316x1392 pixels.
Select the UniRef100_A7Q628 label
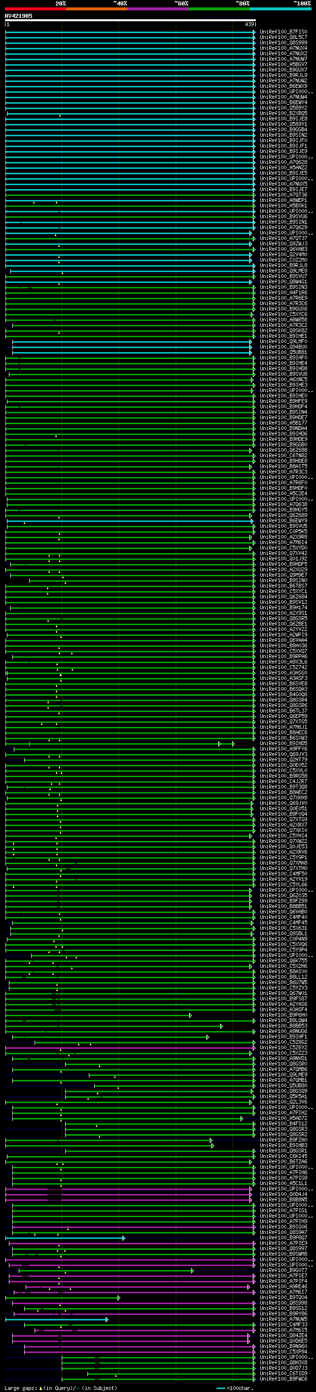pyautogui.click(x=283, y=162)
